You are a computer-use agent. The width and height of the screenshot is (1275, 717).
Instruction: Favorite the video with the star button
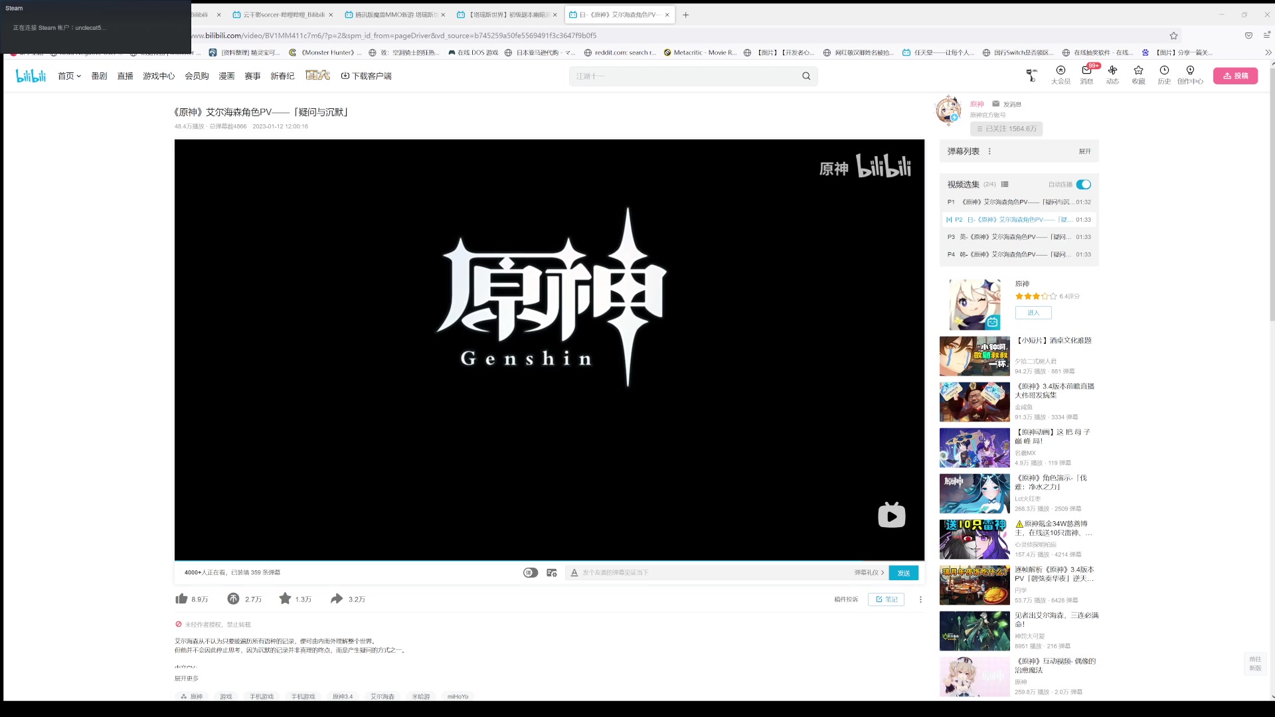pyautogui.click(x=286, y=598)
